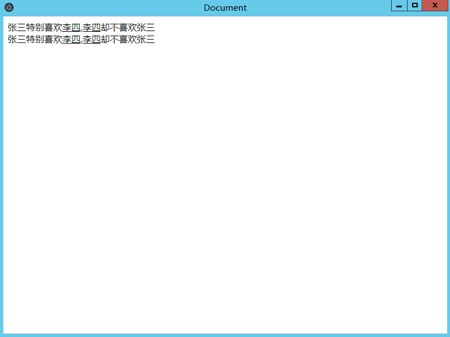The height and width of the screenshot is (337, 450).
Task: Minimize the Document window
Action: [x=399, y=6]
